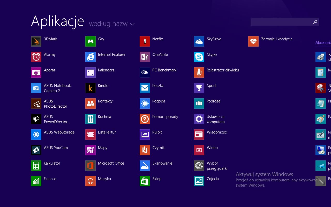Open the Snipping scissors icon
The width and height of the screenshot is (331, 207).
point(321,88)
